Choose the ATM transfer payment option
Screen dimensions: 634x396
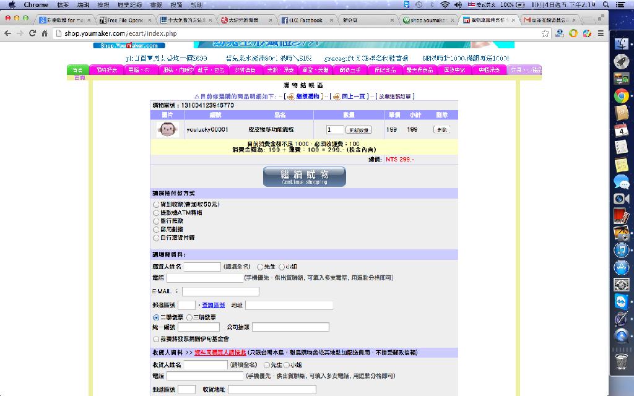156,212
